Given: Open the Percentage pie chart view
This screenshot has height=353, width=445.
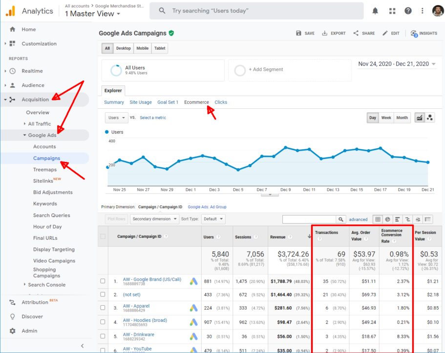Looking at the screenshot, I should (x=388, y=219).
